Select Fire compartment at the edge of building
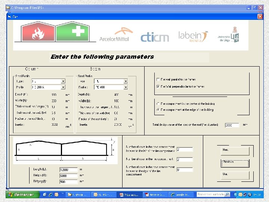 pos(158,110)
